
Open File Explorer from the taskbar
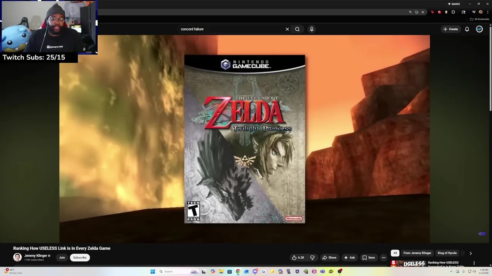221,271
